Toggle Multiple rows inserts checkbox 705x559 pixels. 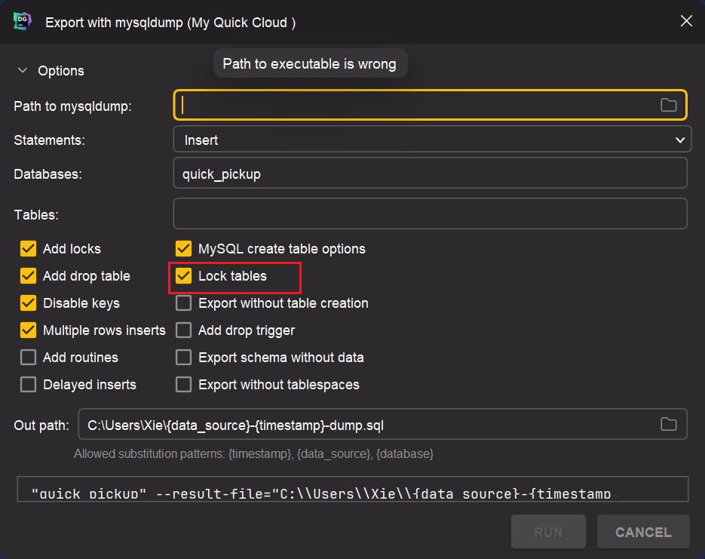click(x=29, y=330)
